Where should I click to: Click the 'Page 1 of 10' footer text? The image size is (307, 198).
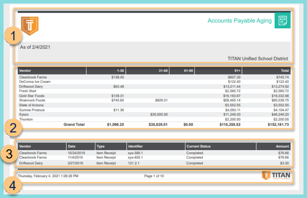click(x=154, y=176)
